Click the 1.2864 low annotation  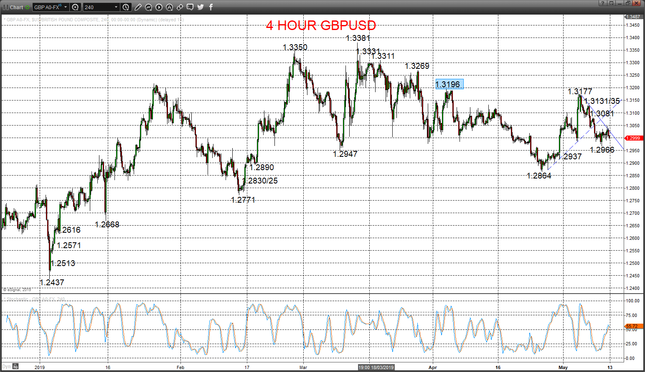(539, 176)
